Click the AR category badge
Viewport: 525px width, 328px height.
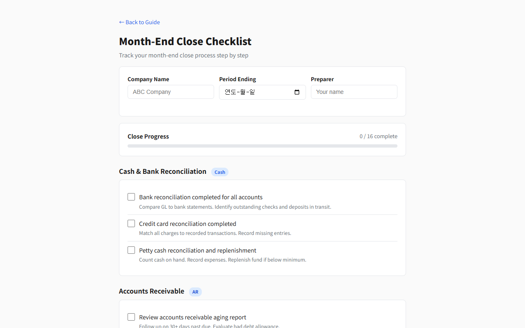(195, 292)
